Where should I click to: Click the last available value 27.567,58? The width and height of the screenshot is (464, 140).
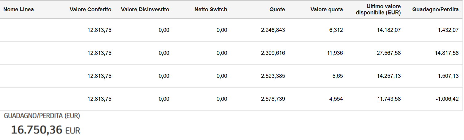pos(389,53)
